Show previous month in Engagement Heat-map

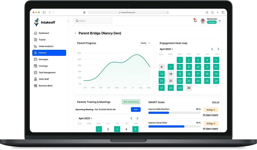point(212,49)
